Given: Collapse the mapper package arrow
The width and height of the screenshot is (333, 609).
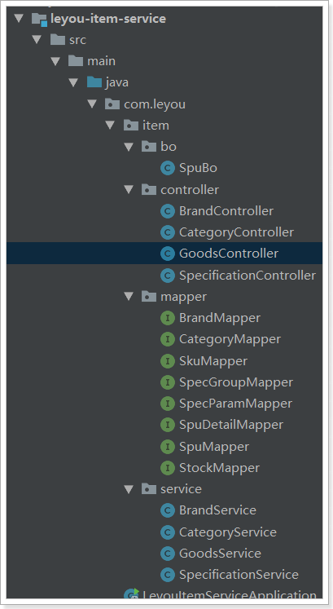Looking at the screenshot, I should point(129,297).
